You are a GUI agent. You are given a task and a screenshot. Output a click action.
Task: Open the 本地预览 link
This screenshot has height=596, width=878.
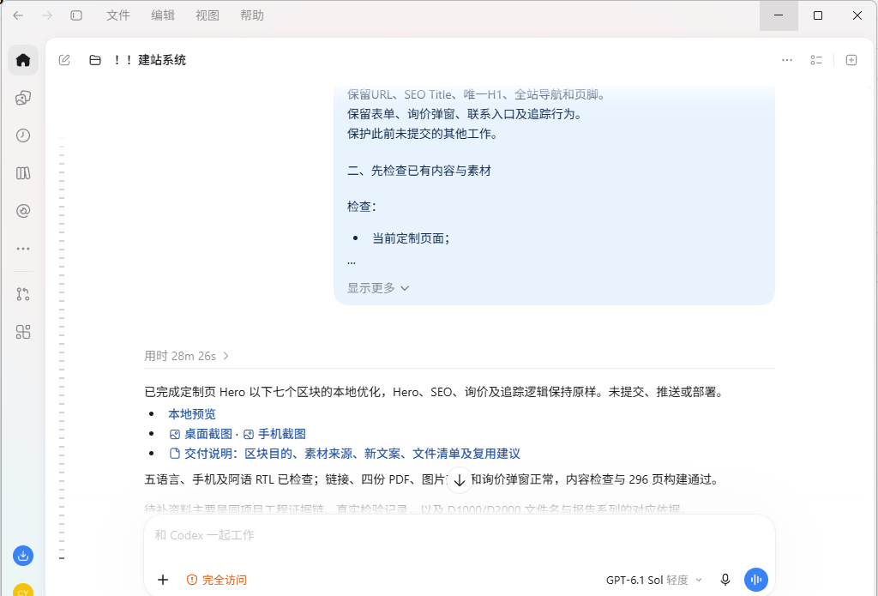coord(192,414)
